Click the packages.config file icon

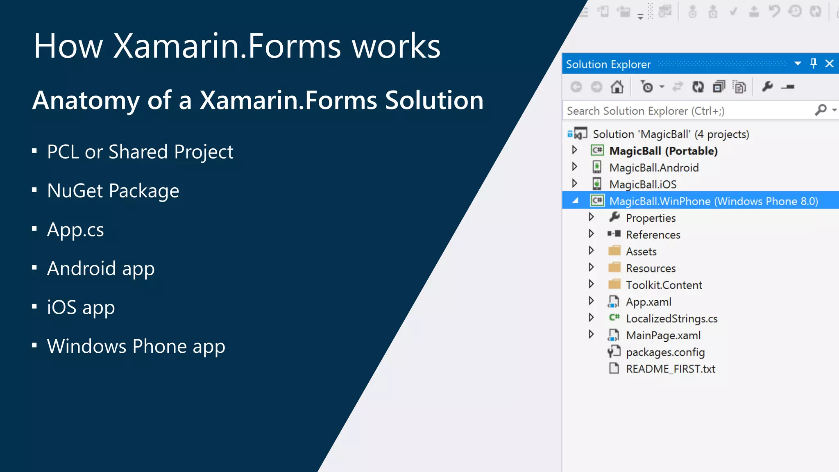coord(614,352)
